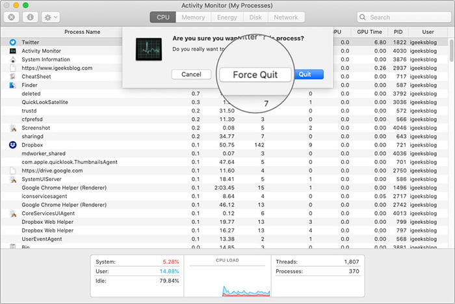This screenshot has height=304, width=455.
Task: Select the CPU Load graph
Action: click(227, 276)
